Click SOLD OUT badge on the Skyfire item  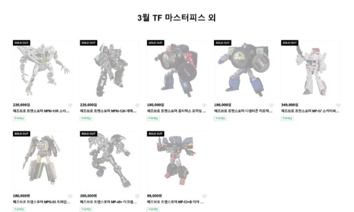pos(290,43)
